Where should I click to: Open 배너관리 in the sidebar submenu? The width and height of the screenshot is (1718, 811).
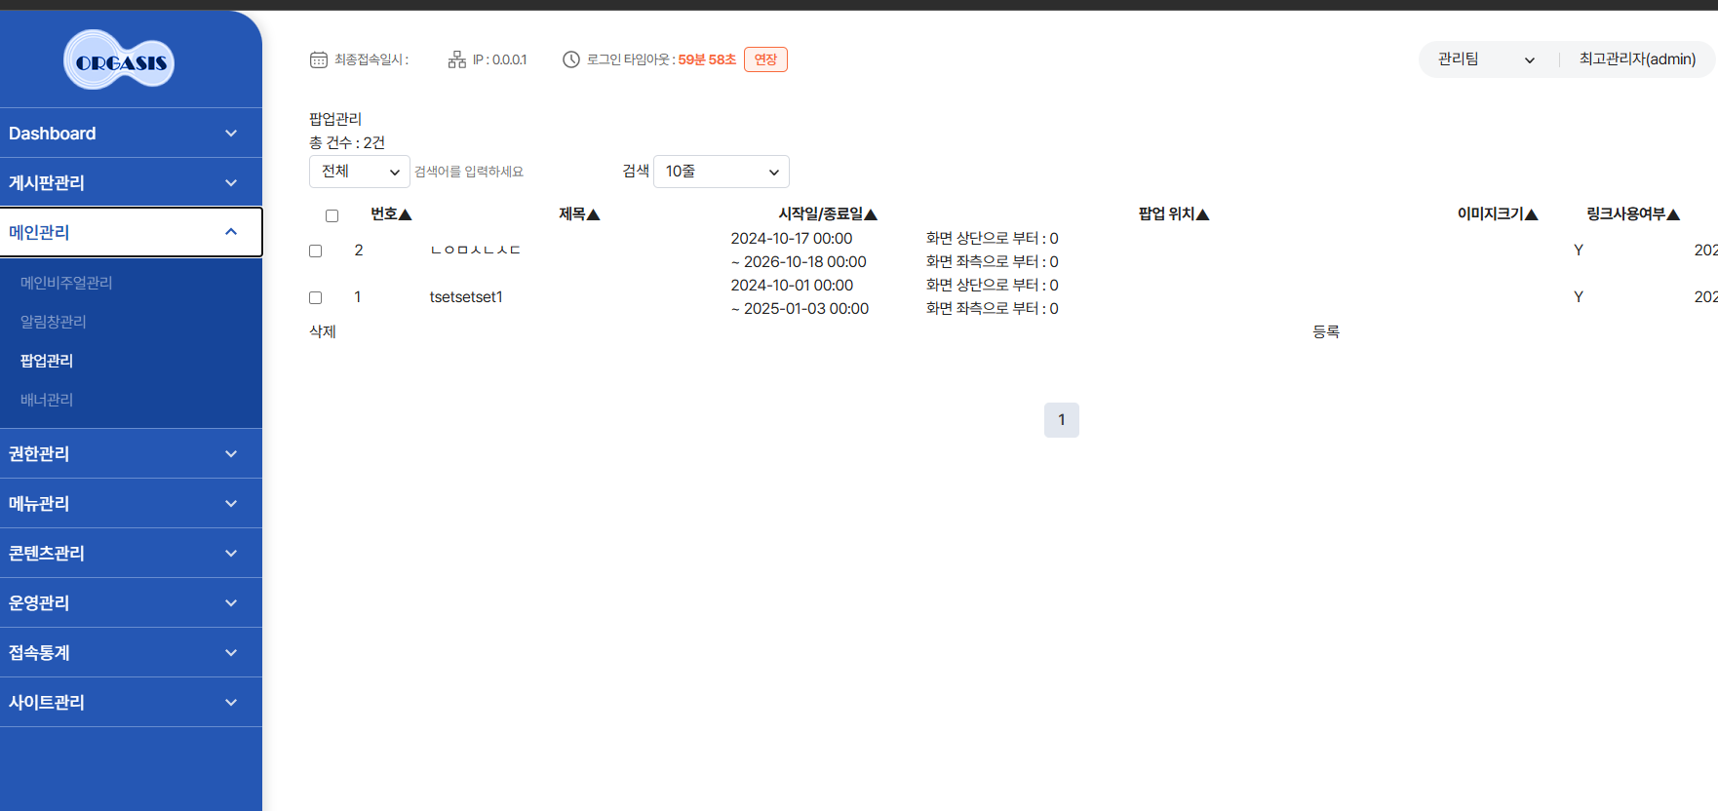tap(47, 400)
